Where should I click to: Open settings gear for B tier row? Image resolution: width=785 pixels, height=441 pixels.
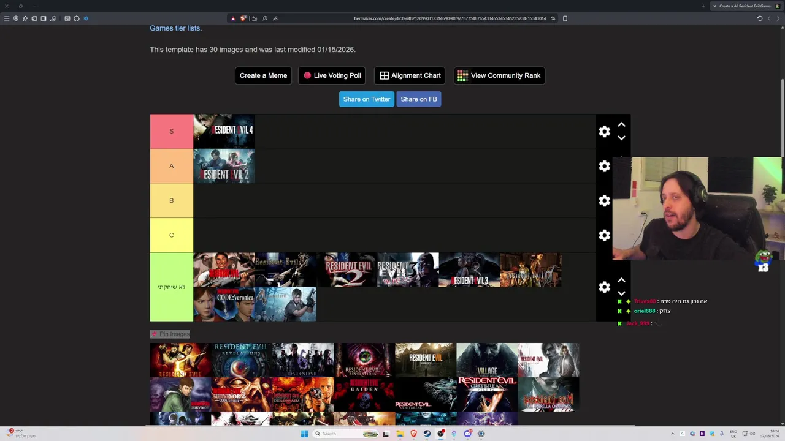tap(604, 201)
